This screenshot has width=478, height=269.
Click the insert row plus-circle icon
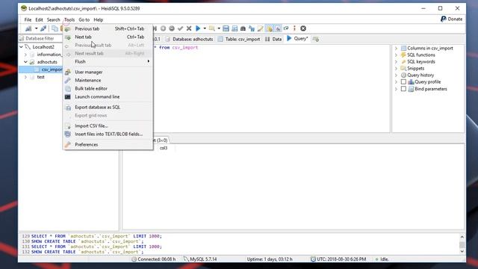point(164,28)
